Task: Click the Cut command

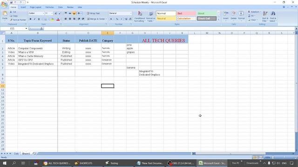Action: (13, 12)
